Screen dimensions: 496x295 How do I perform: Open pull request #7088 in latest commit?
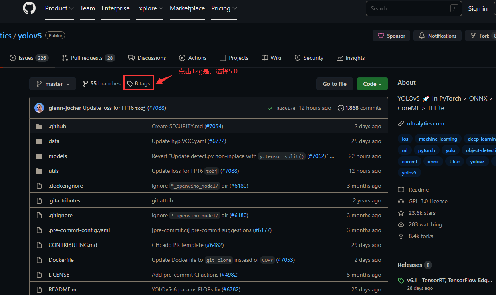157,108
